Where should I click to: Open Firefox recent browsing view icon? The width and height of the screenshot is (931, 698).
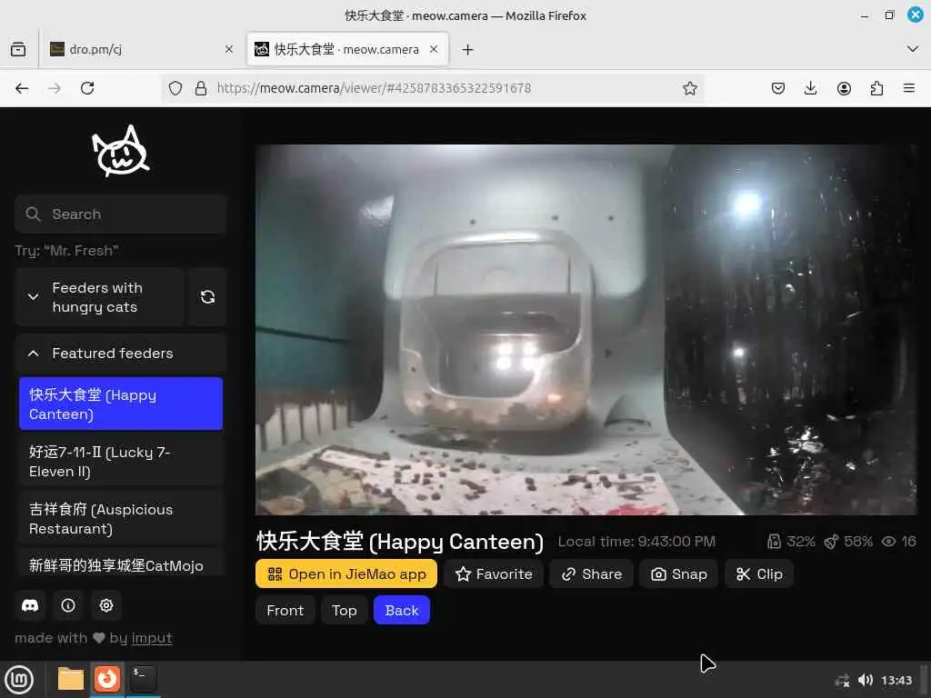coord(18,49)
